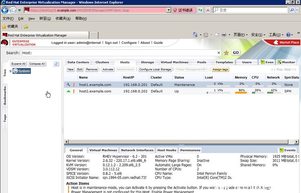This screenshot has width=301, height=193.
Task: Click the read mail icon
Action: pyautogui.click(x=217, y=35)
